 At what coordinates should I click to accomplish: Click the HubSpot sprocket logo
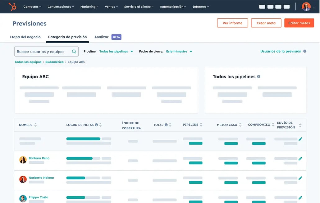(x=12, y=7)
